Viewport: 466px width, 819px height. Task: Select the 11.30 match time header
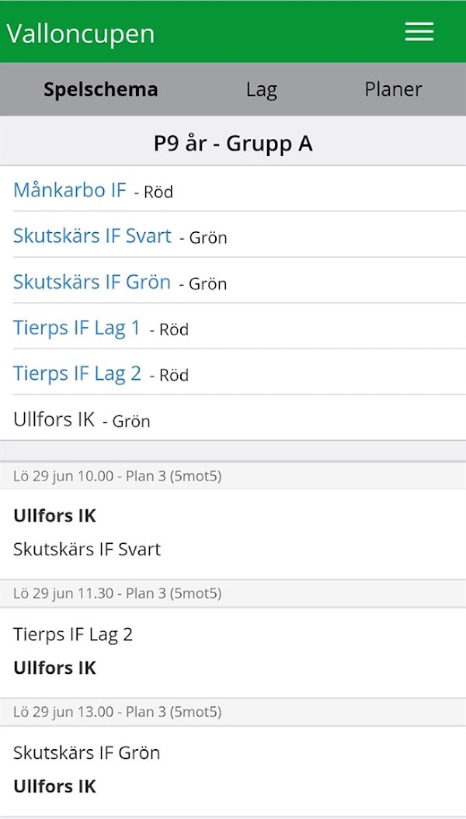click(117, 594)
